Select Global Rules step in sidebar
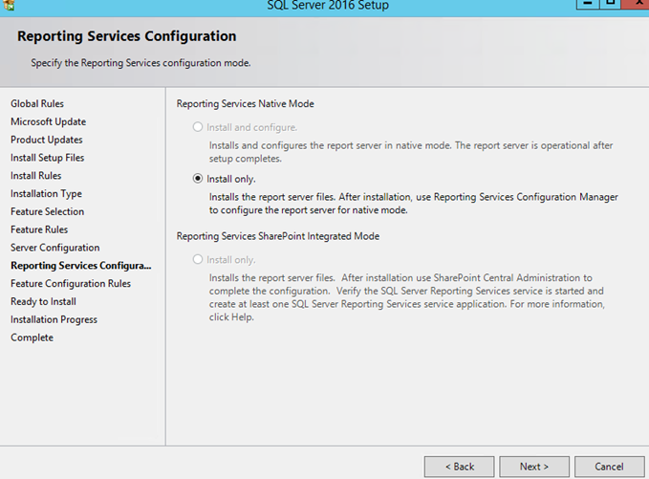649x479 pixels. (x=37, y=103)
